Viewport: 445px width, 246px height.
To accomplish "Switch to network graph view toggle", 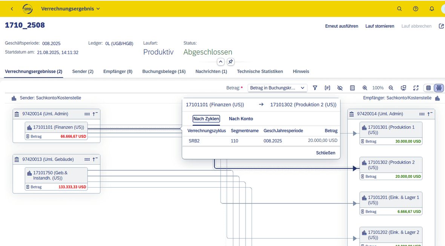I will 439,88.
